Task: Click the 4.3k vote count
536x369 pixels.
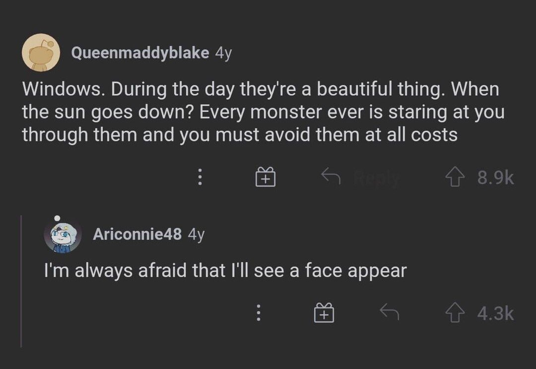Action: tap(495, 313)
